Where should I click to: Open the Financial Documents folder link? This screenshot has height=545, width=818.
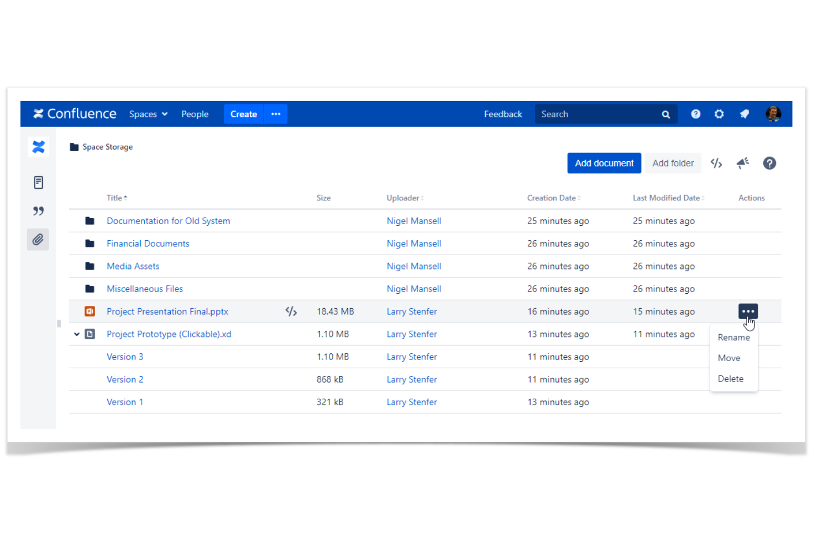tap(148, 243)
